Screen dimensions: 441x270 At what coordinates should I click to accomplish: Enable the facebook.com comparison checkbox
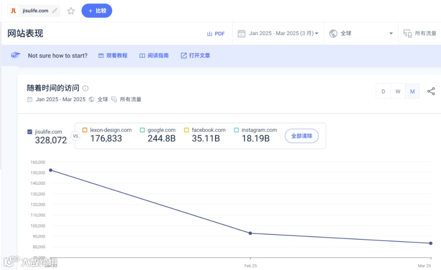click(187, 130)
